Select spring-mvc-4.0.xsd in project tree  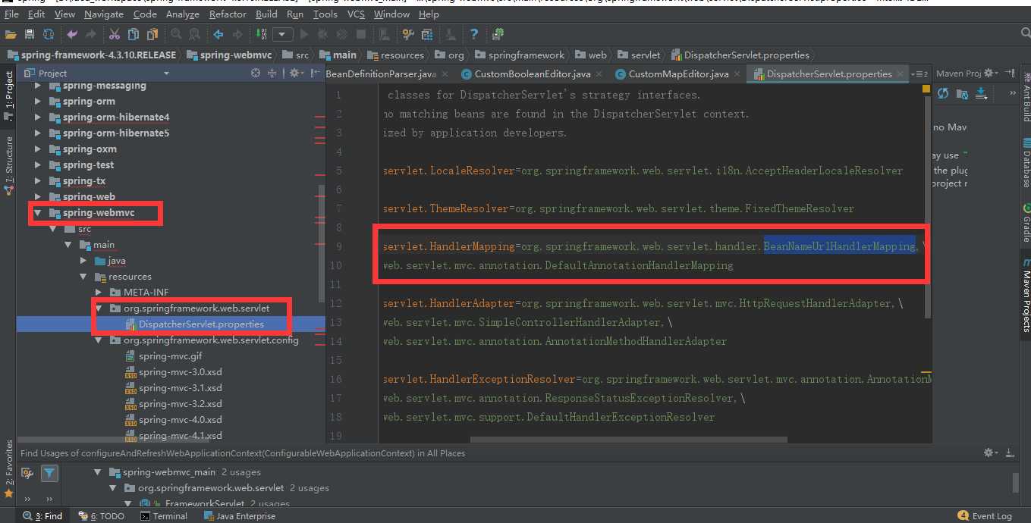180,420
